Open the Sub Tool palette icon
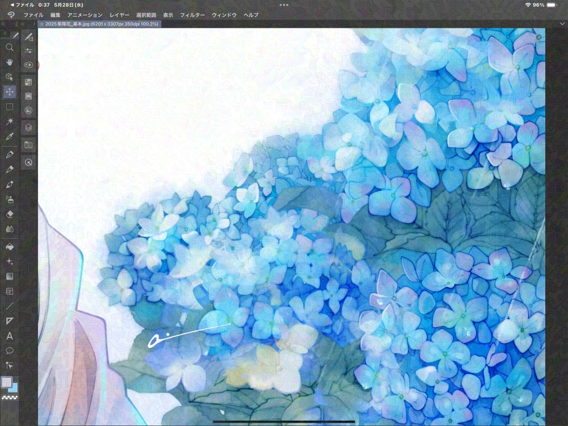 click(x=28, y=37)
